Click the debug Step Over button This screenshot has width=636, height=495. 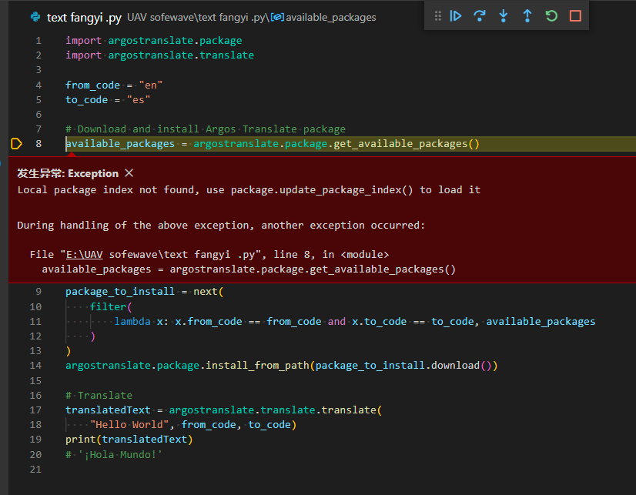click(x=480, y=16)
